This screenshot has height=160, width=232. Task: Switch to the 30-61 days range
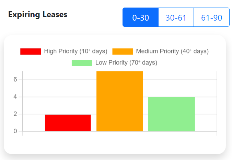176,17
